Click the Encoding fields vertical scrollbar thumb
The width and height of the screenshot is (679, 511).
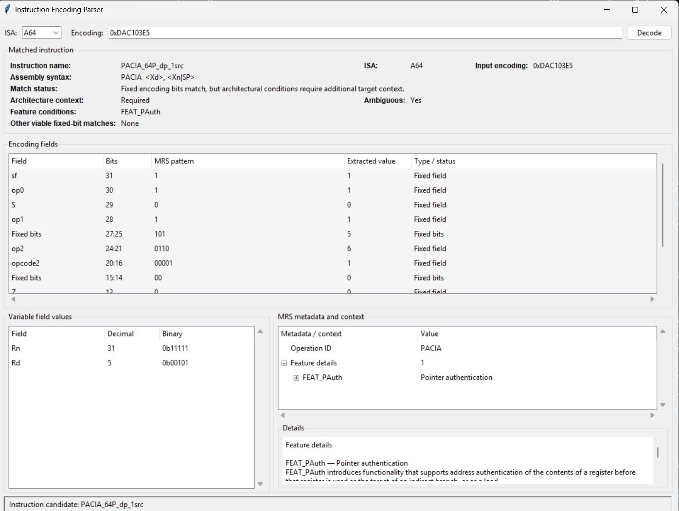click(662, 205)
